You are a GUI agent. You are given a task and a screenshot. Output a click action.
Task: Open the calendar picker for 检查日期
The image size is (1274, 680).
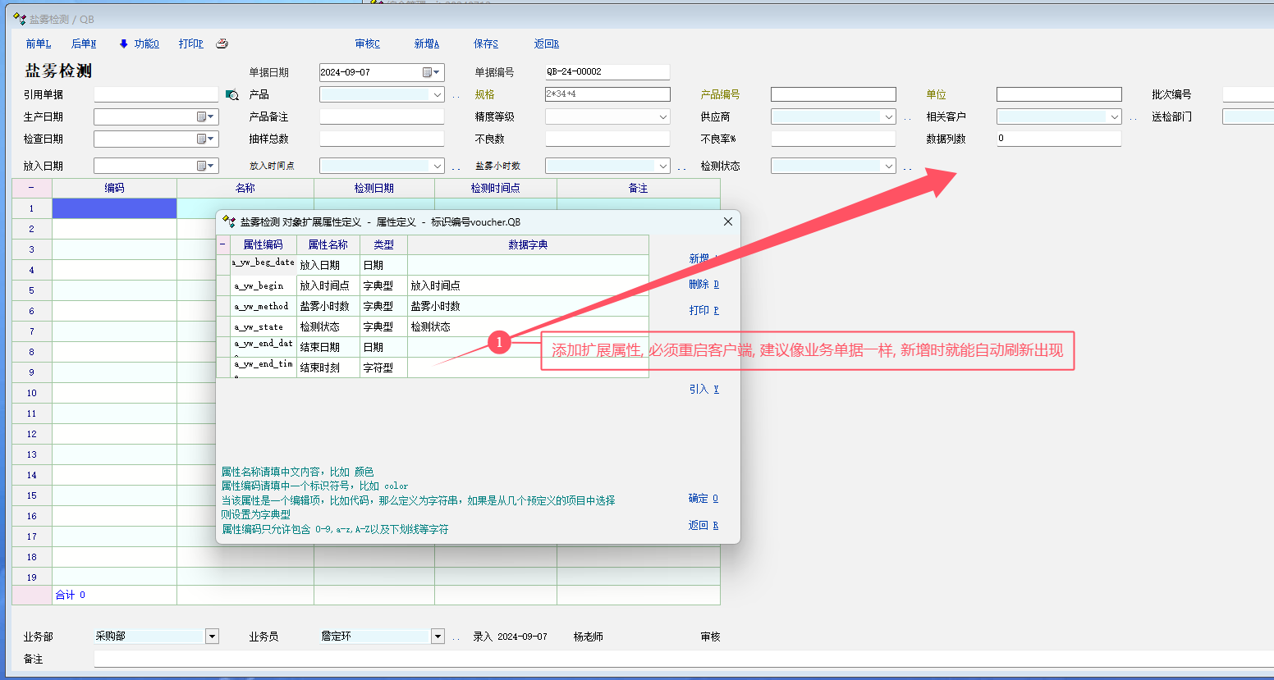point(206,139)
